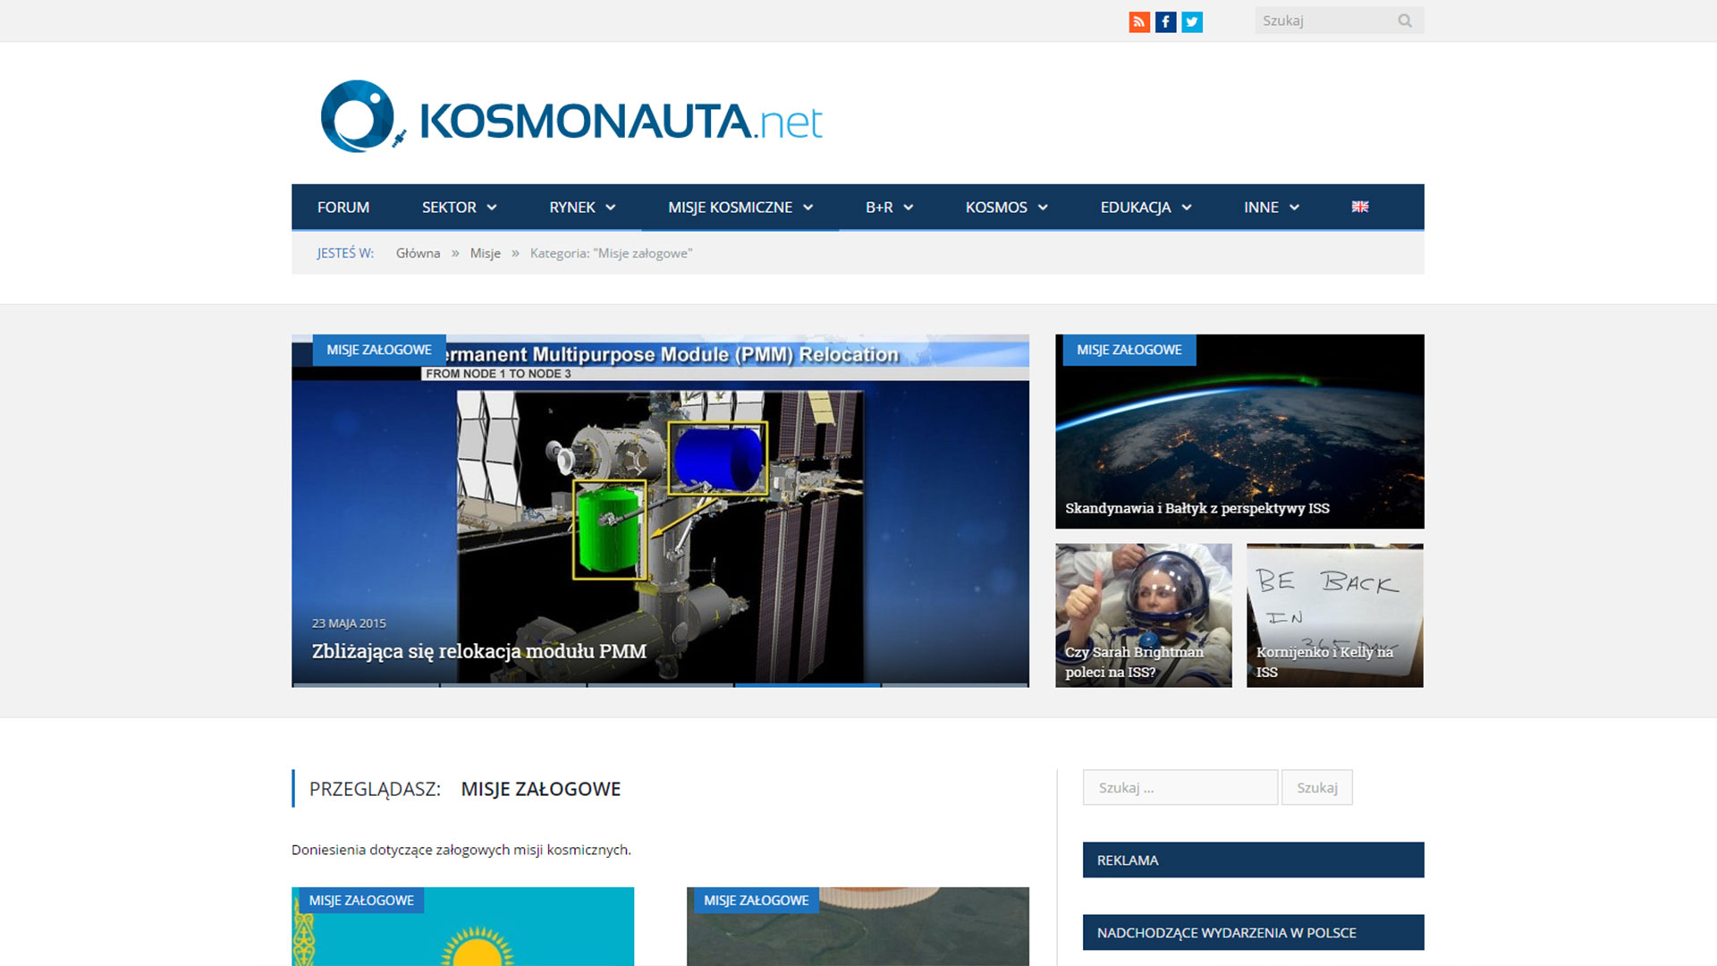The height and width of the screenshot is (966, 1717).
Task: Open the Forum menu item
Action: point(343,208)
